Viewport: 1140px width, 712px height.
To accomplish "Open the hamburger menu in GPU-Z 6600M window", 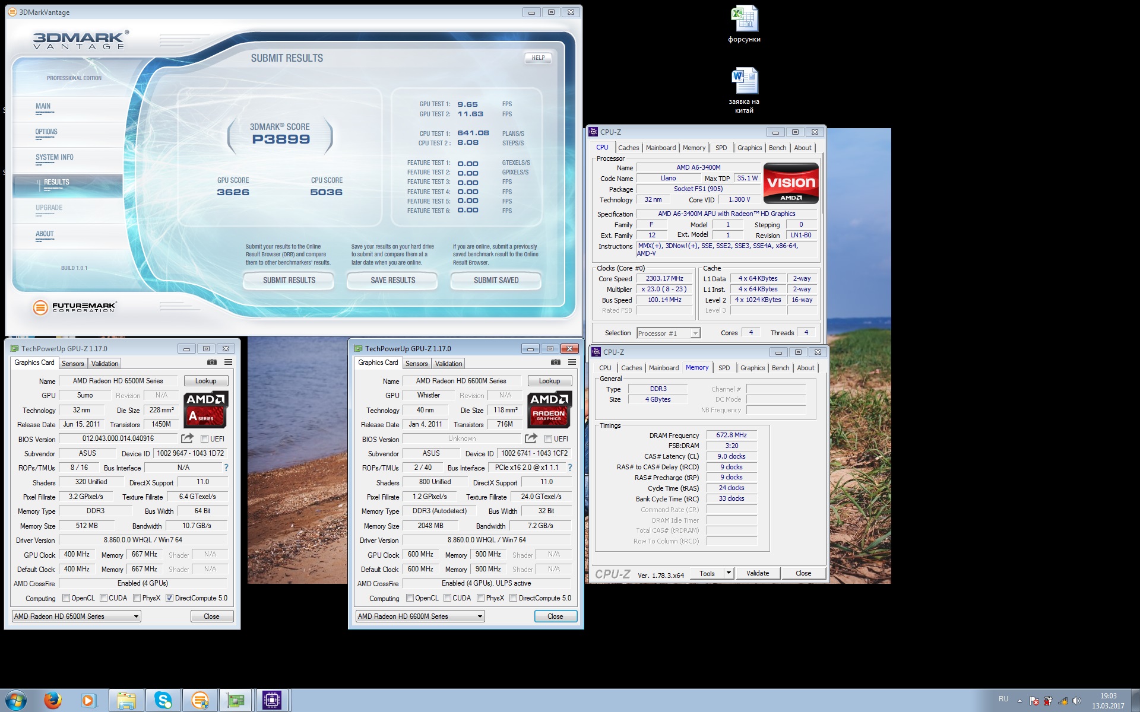I will (572, 362).
